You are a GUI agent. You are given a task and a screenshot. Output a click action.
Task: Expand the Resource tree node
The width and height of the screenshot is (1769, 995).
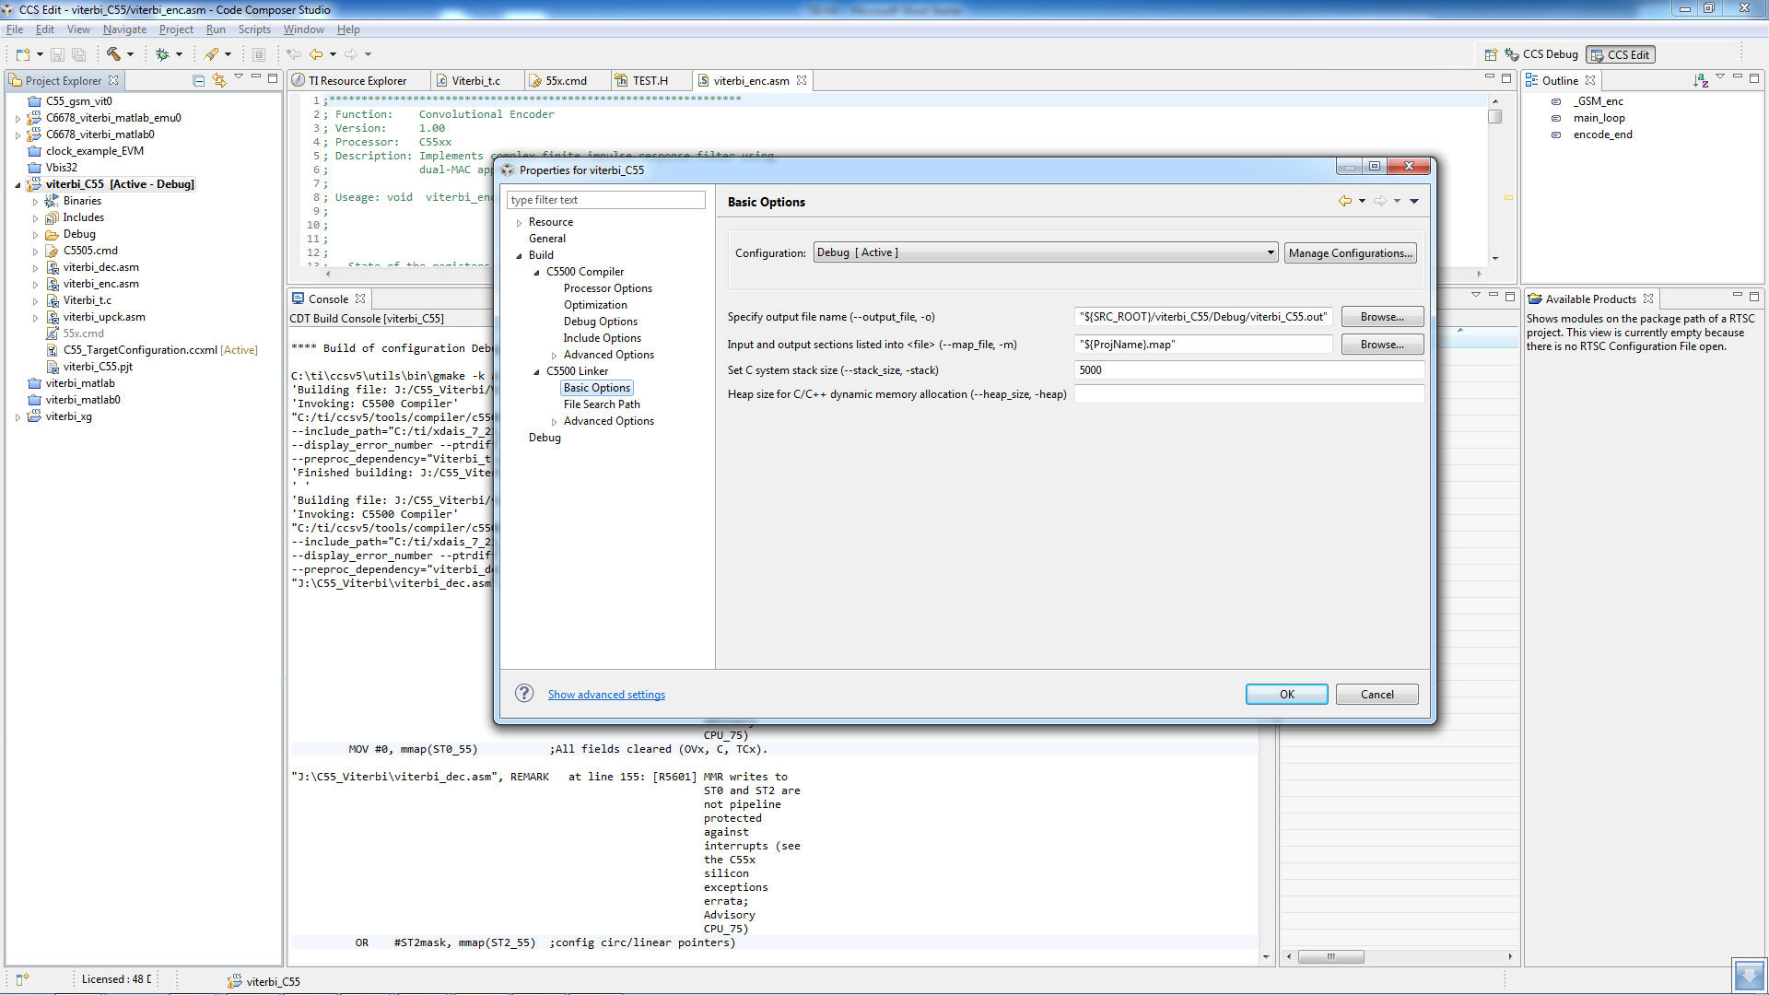520,223
